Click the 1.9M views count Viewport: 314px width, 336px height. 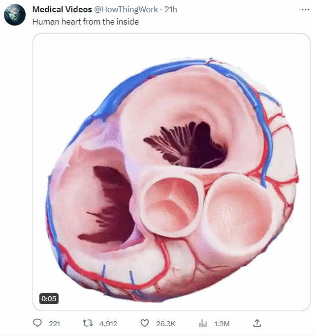[222, 324]
